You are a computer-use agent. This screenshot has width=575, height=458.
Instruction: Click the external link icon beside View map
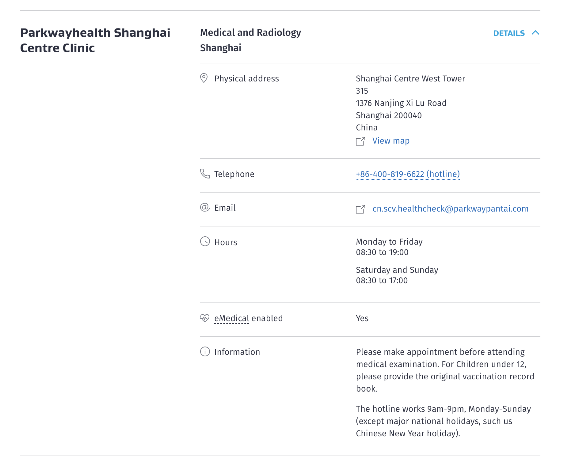pyautogui.click(x=360, y=141)
